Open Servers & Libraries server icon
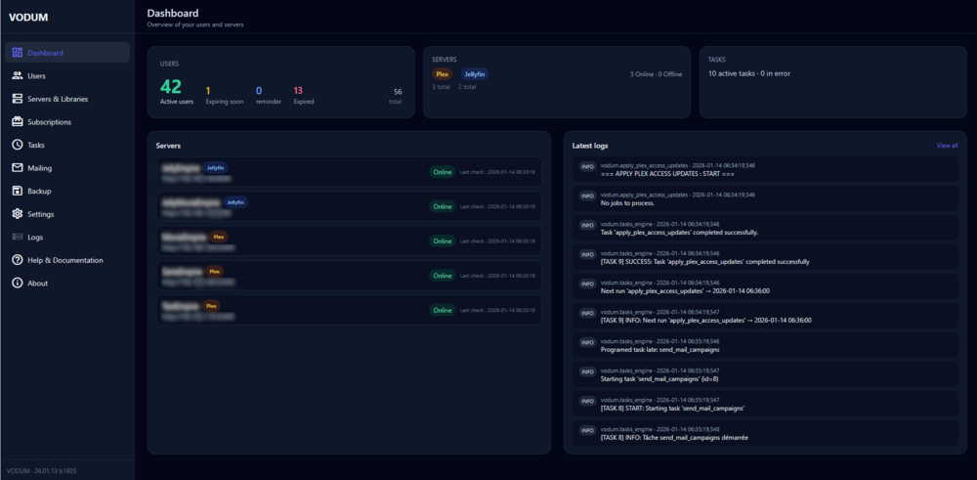Viewport: 977px width, 480px height. point(18,99)
